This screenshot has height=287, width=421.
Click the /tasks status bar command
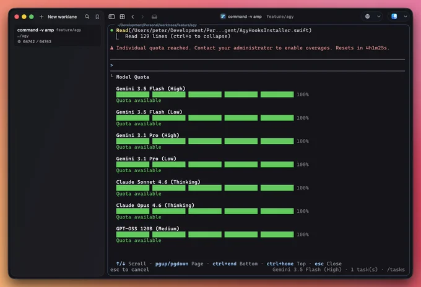tap(396, 270)
